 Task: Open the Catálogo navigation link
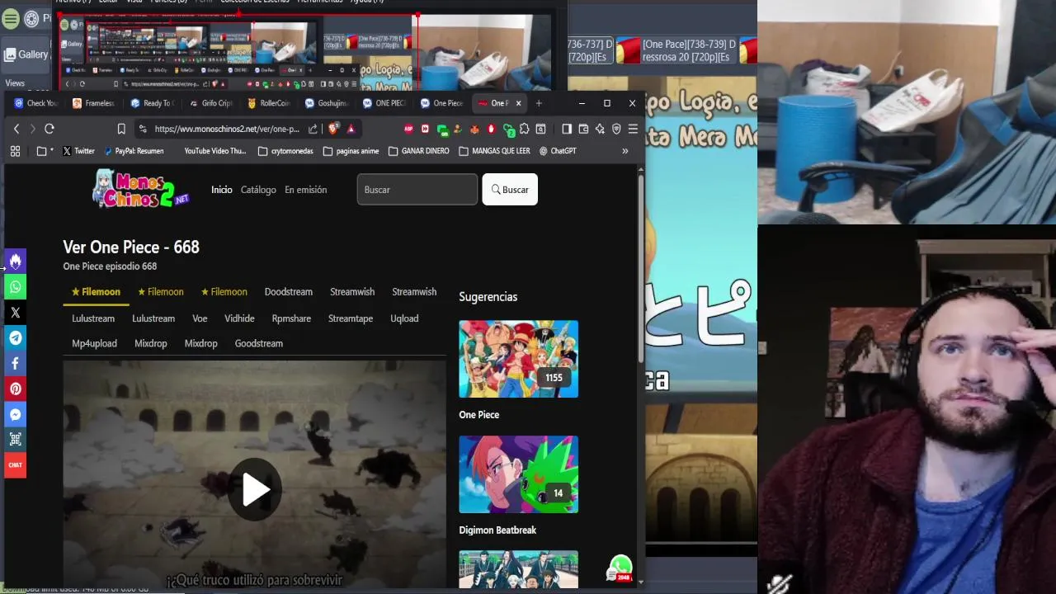[258, 190]
